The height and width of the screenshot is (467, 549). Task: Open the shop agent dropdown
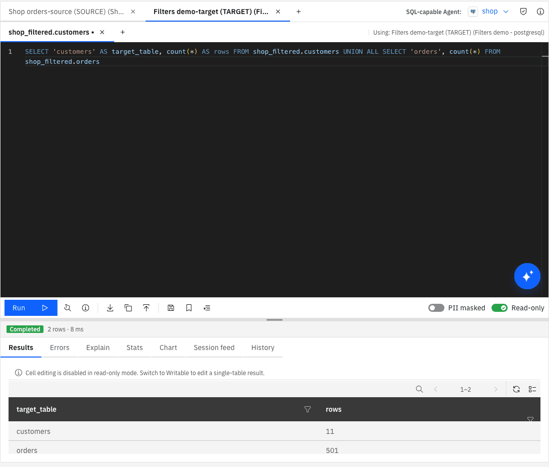click(495, 12)
